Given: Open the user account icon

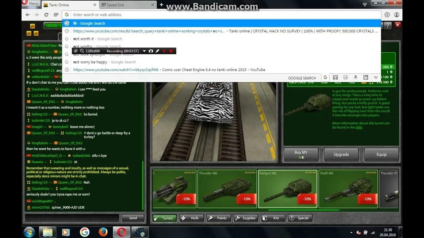Looking at the screenshot, I should tap(397, 15).
